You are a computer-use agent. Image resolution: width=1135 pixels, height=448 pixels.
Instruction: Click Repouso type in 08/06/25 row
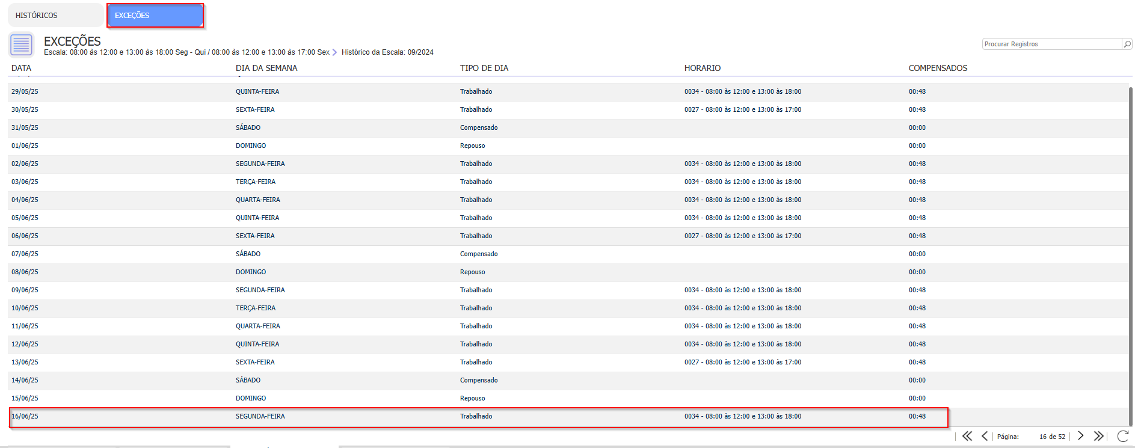click(x=472, y=272)
